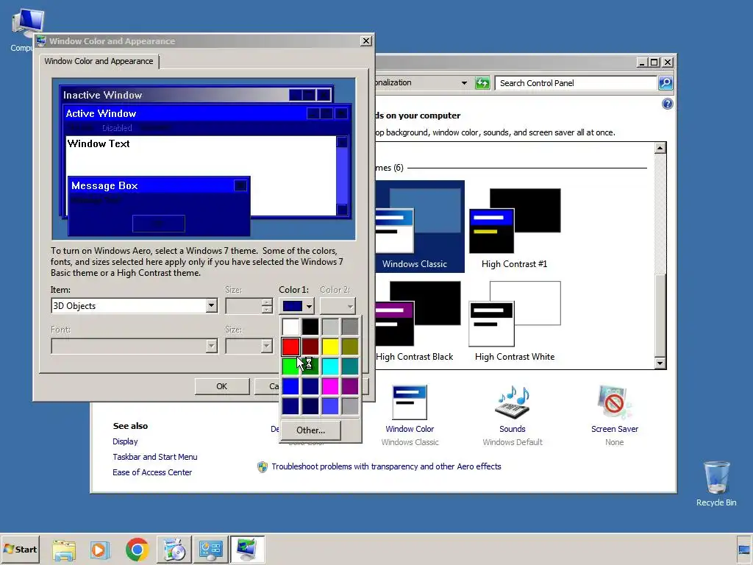Select the olive color swatch
The height and width of the screenshot is (565, 753).
pyautogui.click(x=350, y=347)
